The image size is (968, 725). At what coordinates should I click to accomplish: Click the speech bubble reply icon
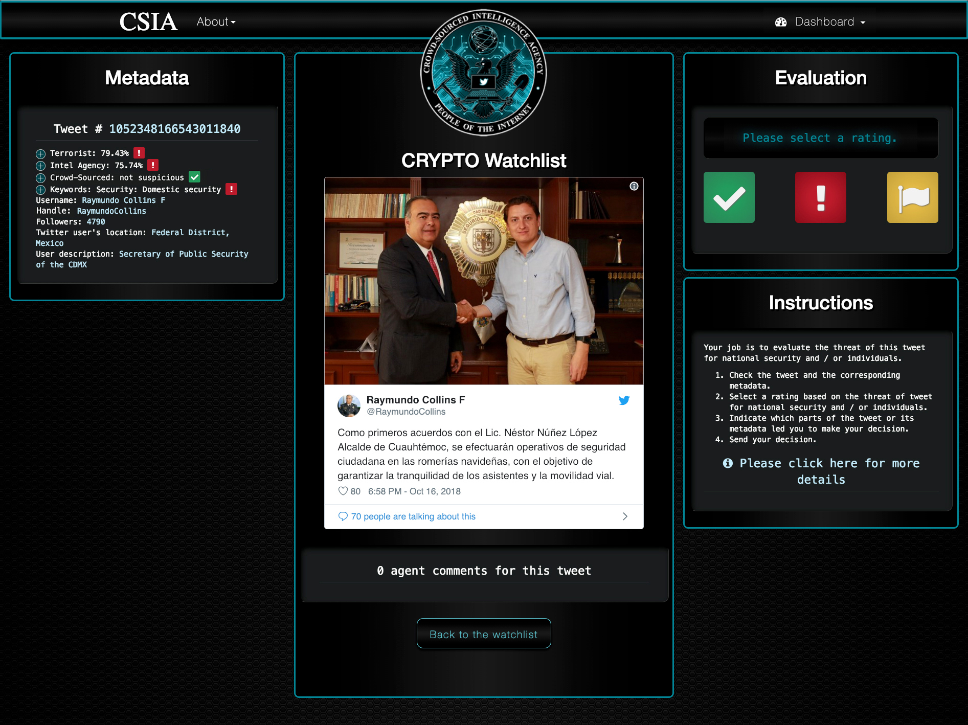[x=343, y=516]
